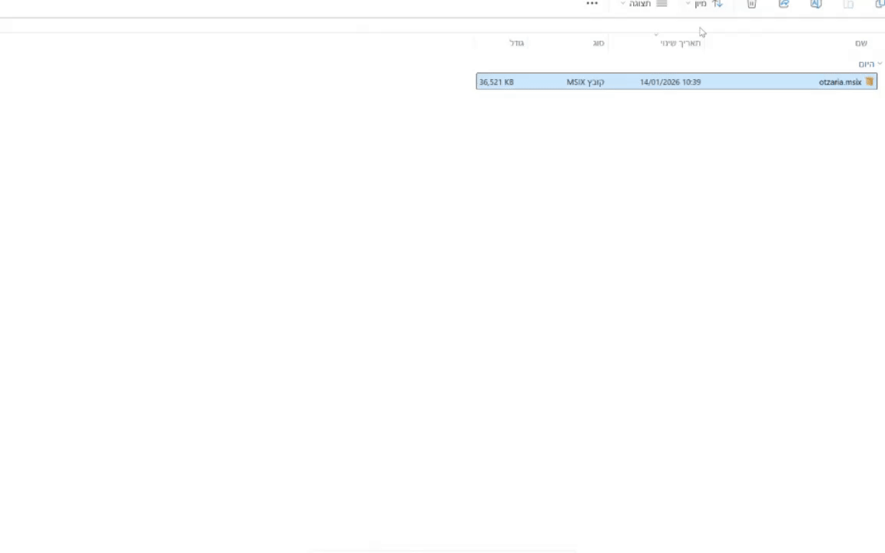Open the chevron next to תצוגה

pos(622,5)
